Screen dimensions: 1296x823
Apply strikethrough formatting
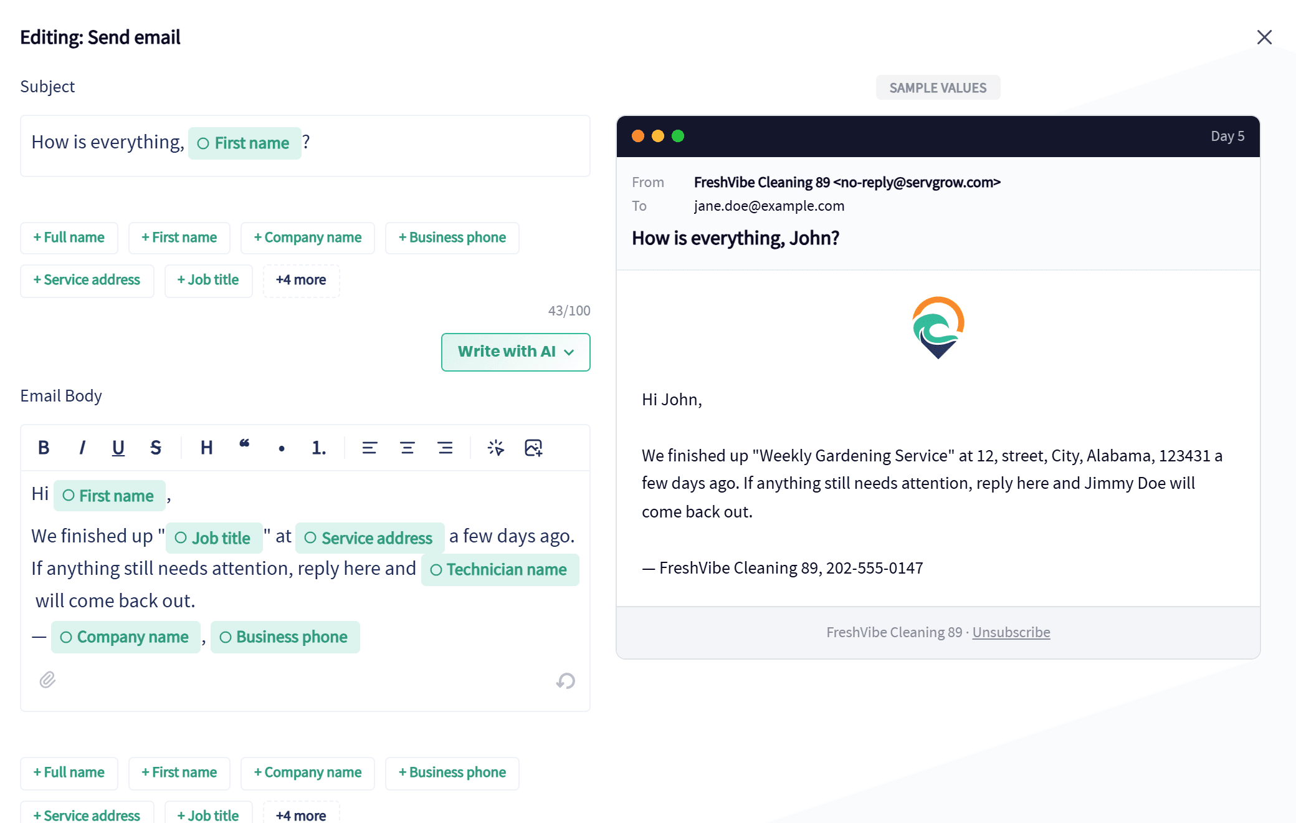156,448
